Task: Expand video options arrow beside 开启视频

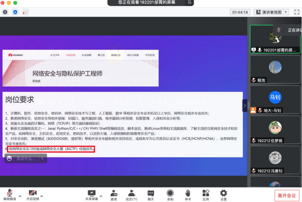Action: click(42, 196)
